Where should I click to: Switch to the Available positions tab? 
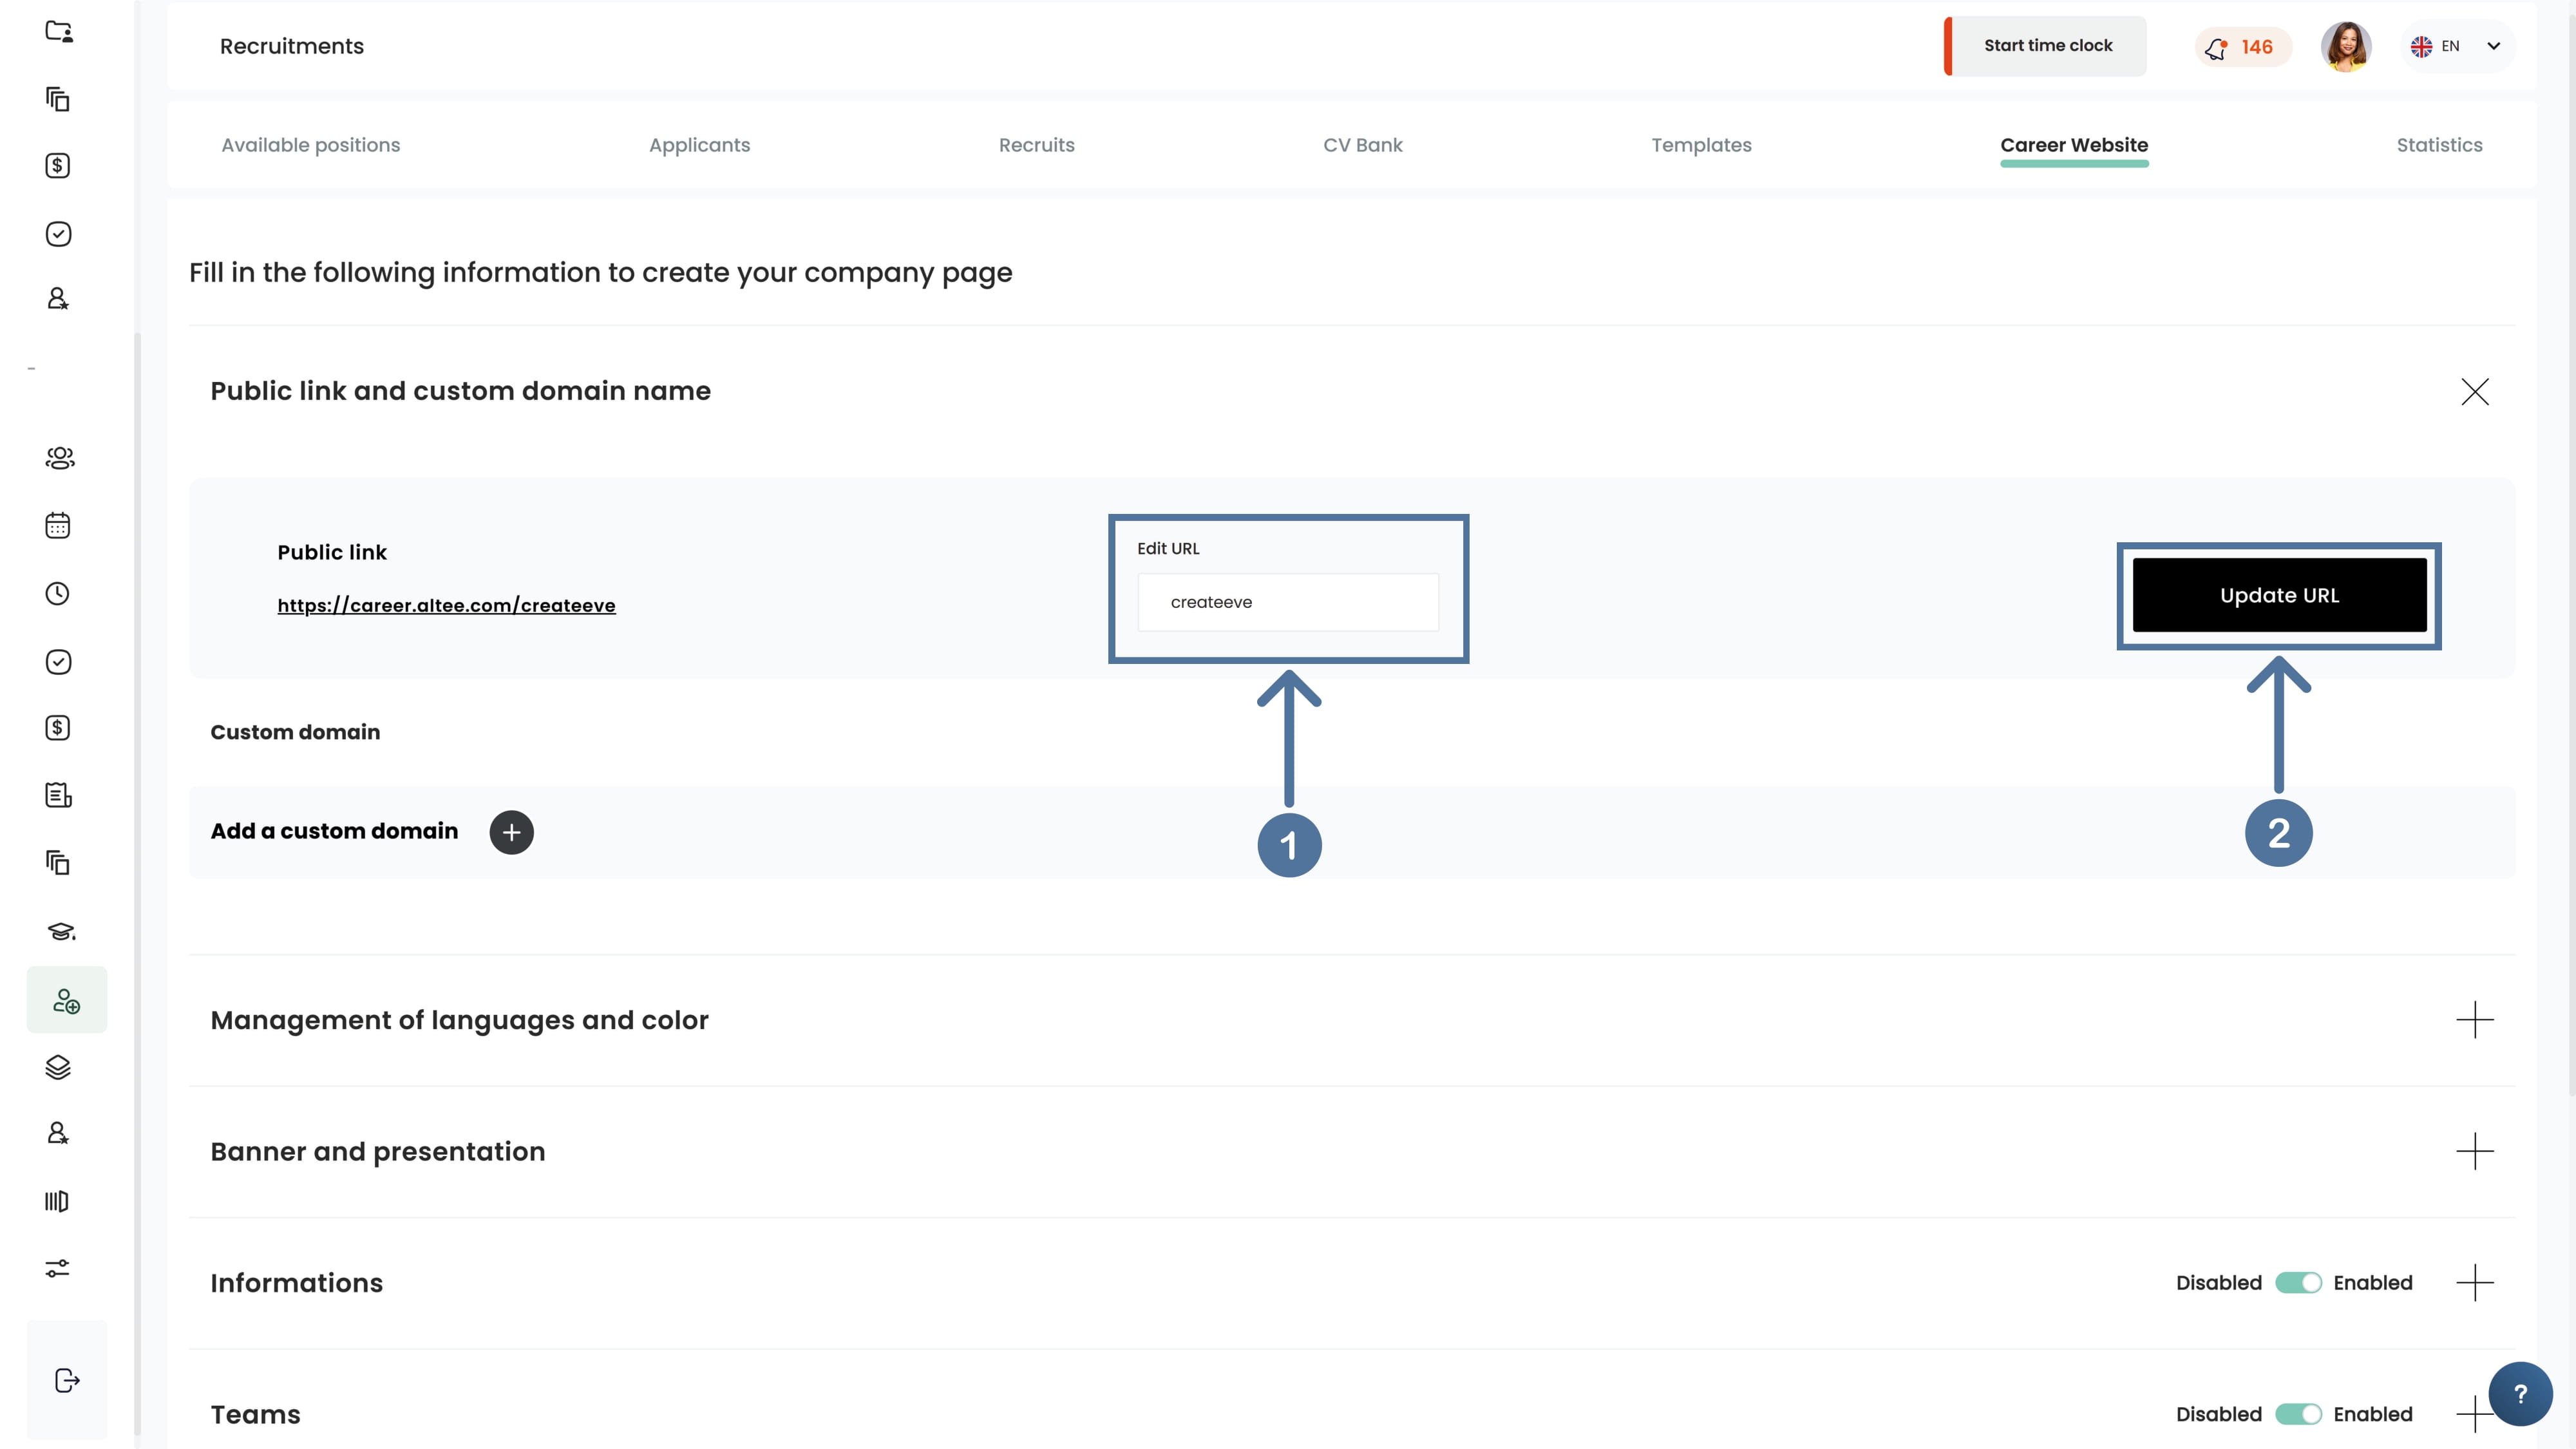311,145
